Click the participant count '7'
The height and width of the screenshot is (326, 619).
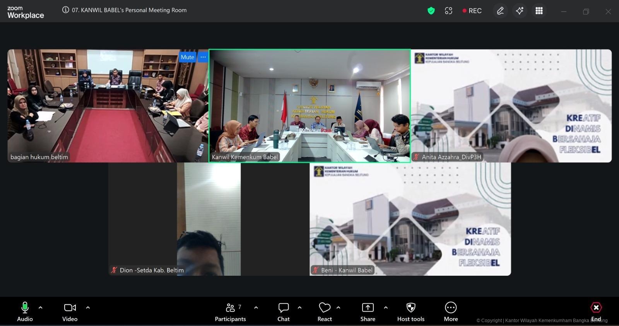coord(240,307)
